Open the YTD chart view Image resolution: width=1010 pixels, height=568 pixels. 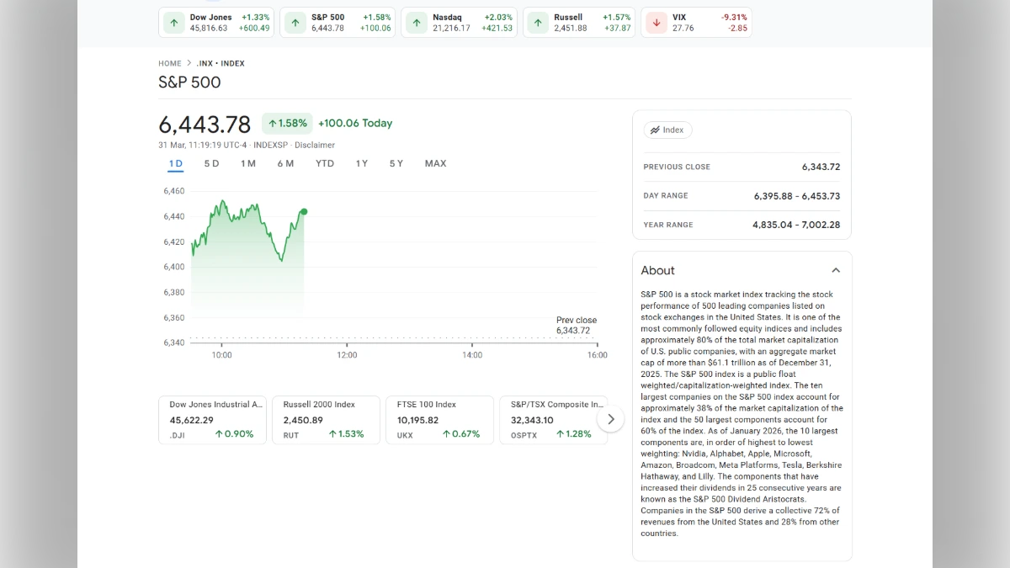point(324,163)
